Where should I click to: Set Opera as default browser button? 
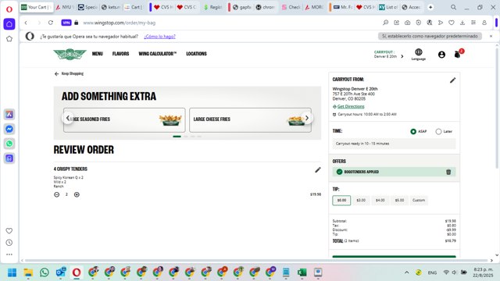point(430,37)
